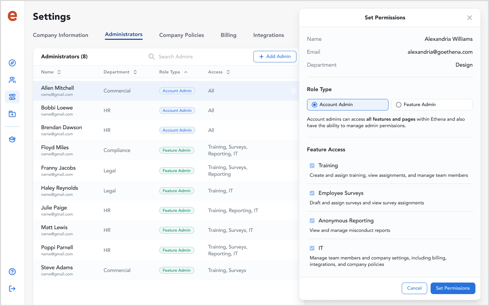Image resolution: width=489 pixels, height=306 pixels.
Task: Open the compass explore icon in sidebar
Action: pos(12,63)
